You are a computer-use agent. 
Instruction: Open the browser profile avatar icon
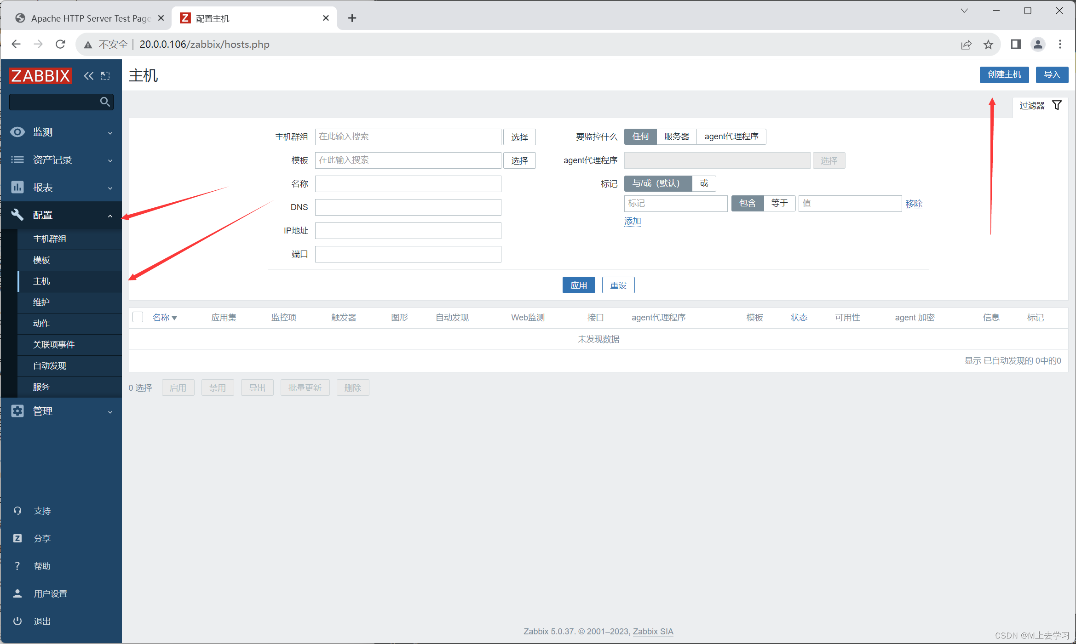(1038, 44)
